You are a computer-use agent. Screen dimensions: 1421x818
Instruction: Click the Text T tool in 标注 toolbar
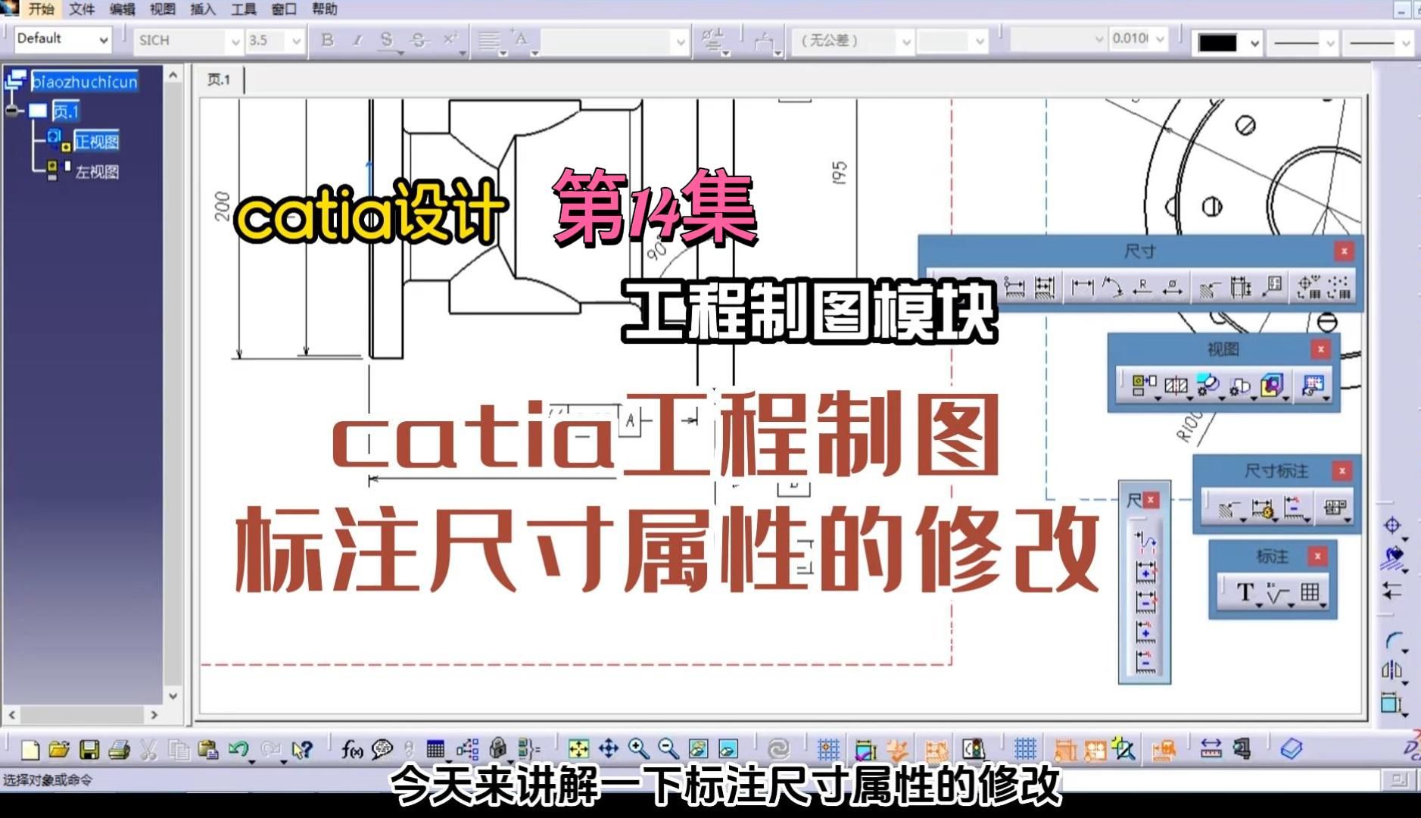point(1246,593)
